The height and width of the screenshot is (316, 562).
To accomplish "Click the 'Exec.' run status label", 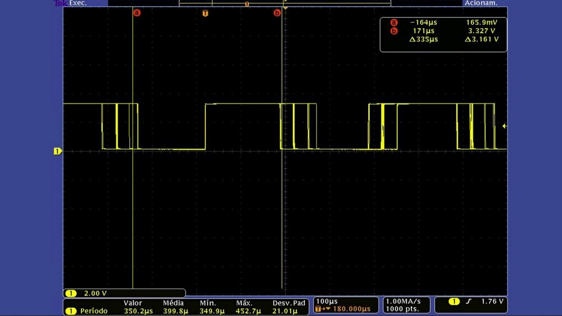I will [x=78, y=3].
